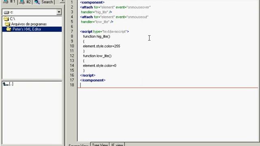Click the C:\ folder icon
Viewport: 260px width, 146px height.
tap(6, 19)
